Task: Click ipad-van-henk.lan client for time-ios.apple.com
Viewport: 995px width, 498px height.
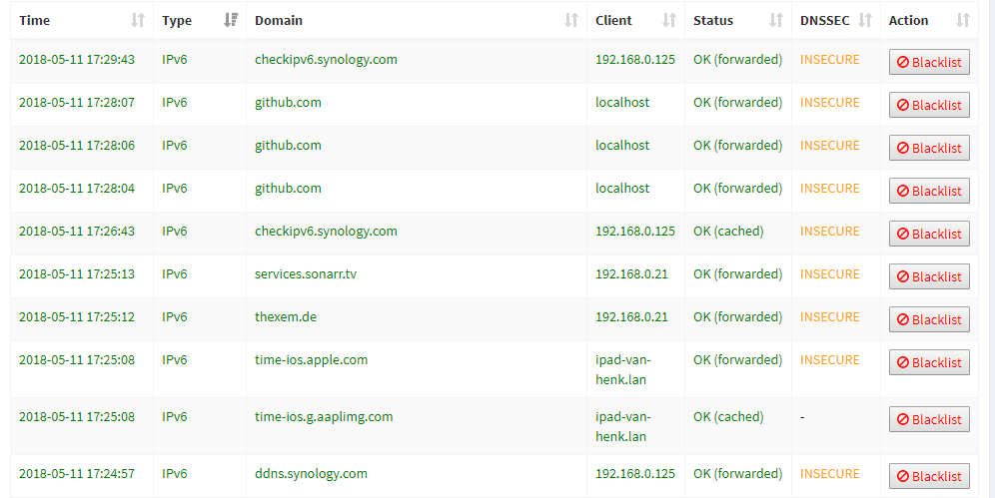Action: point(623,369)
